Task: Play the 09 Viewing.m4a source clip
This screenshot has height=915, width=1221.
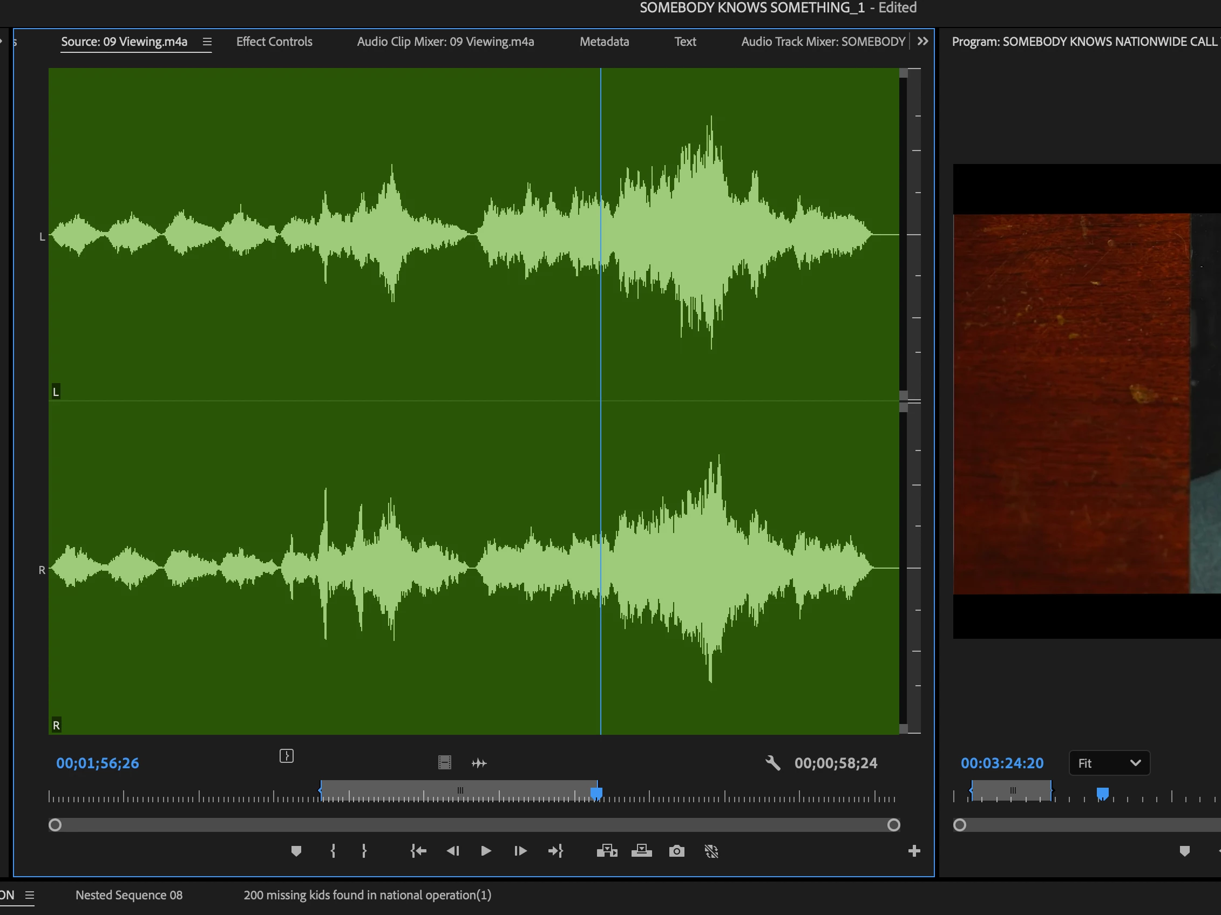Action: click(486, 851)
